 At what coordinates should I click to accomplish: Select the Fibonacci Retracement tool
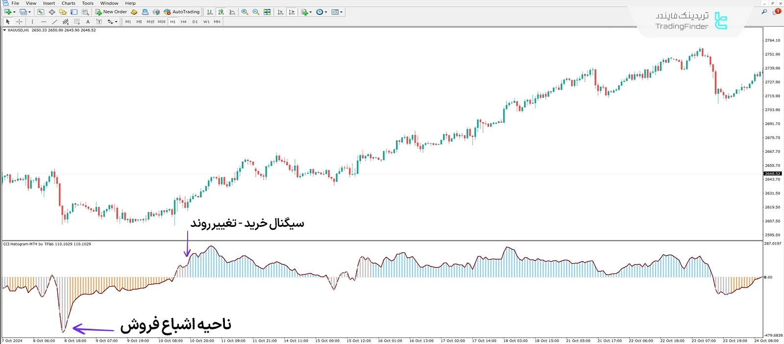click(x=77, y=22)
